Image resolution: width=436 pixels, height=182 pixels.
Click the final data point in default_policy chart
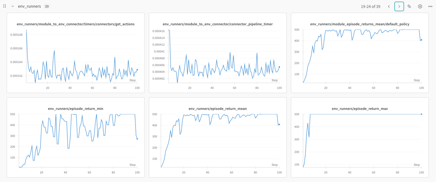pyautogui.click(x=421, y=40)
